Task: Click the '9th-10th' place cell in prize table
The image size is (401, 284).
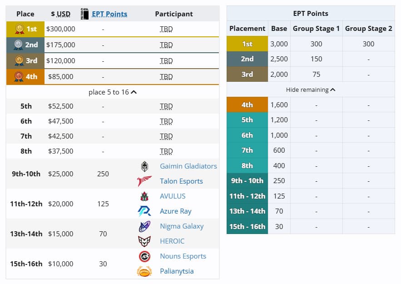Action: pyautogui.click(x=26, y=174)
